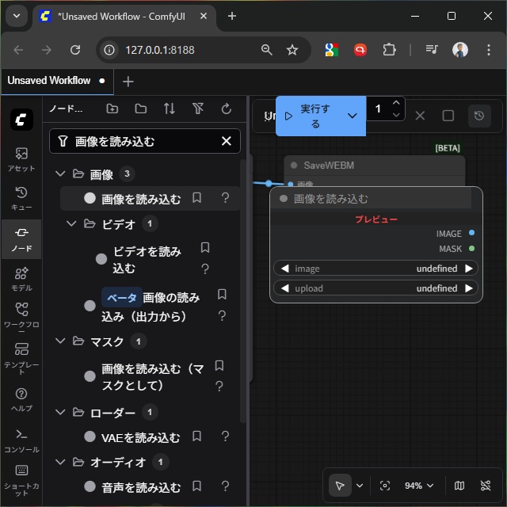Collapse the 画像 folder in node tree
This screenshot has height=507, width=507.
[x=60, y=174]
